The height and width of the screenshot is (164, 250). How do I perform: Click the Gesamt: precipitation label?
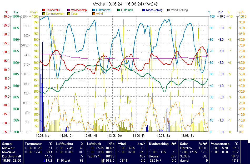pos(154,156)
